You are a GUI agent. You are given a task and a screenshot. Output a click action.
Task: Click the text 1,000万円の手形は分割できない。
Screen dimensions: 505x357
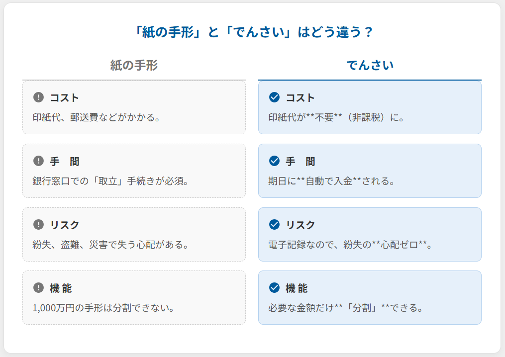(103, 308)
